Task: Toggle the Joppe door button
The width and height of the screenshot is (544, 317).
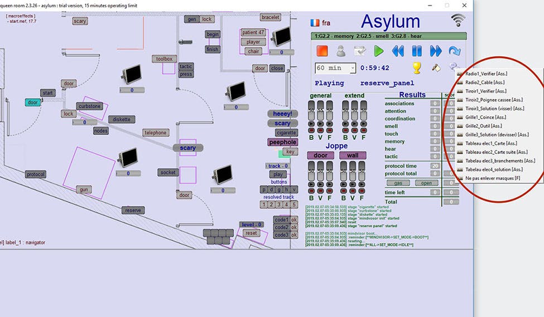Action: [x=321, y=155]
